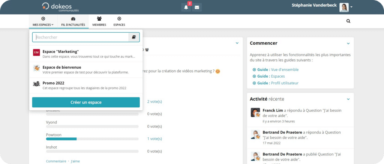Open the notifications bell icon
The width and height of the screenshot is (384, 164).
click(186, 8)
